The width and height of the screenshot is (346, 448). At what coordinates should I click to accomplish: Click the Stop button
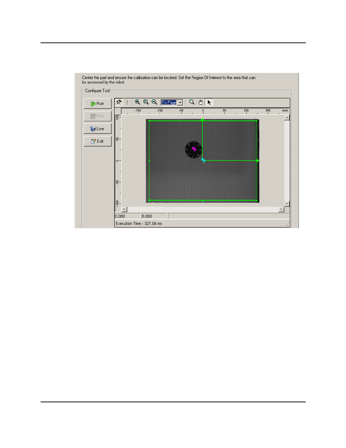click(98, 116)
